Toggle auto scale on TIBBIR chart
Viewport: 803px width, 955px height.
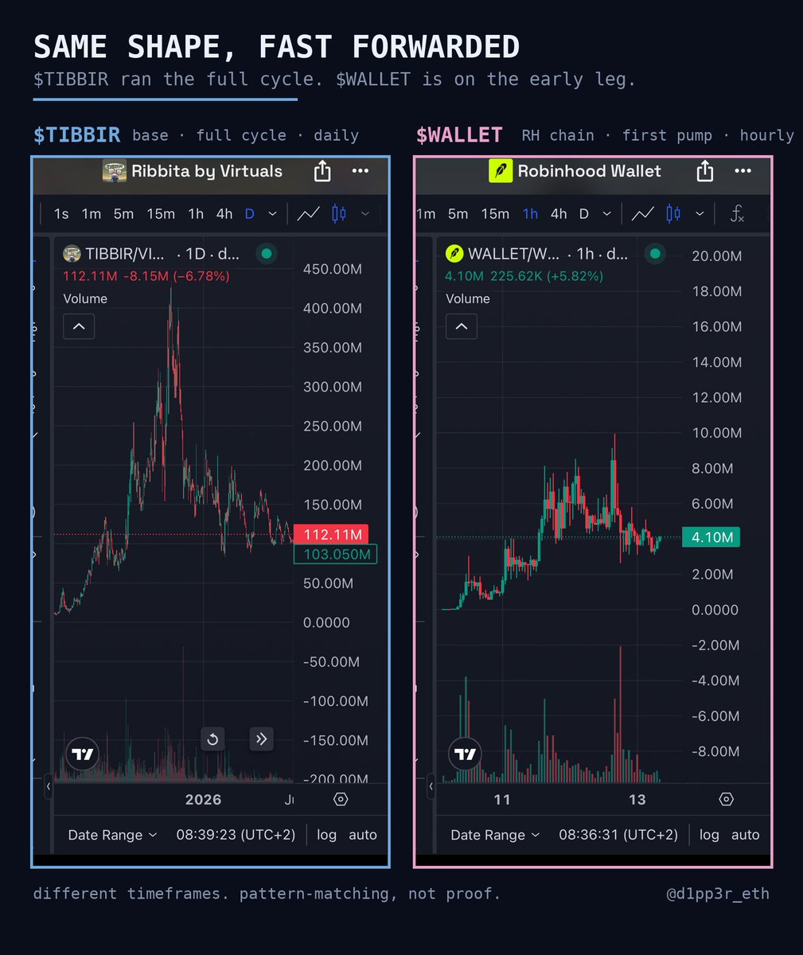point(363,835)
